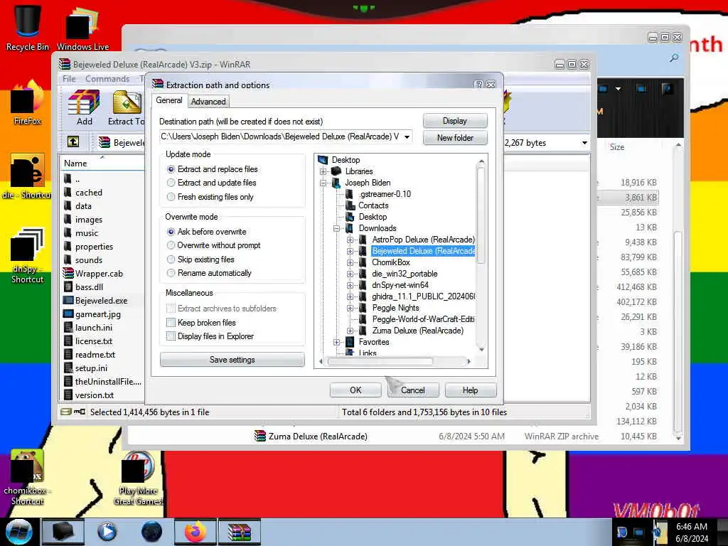Expand the Favorites tree node

click(336, 342)
